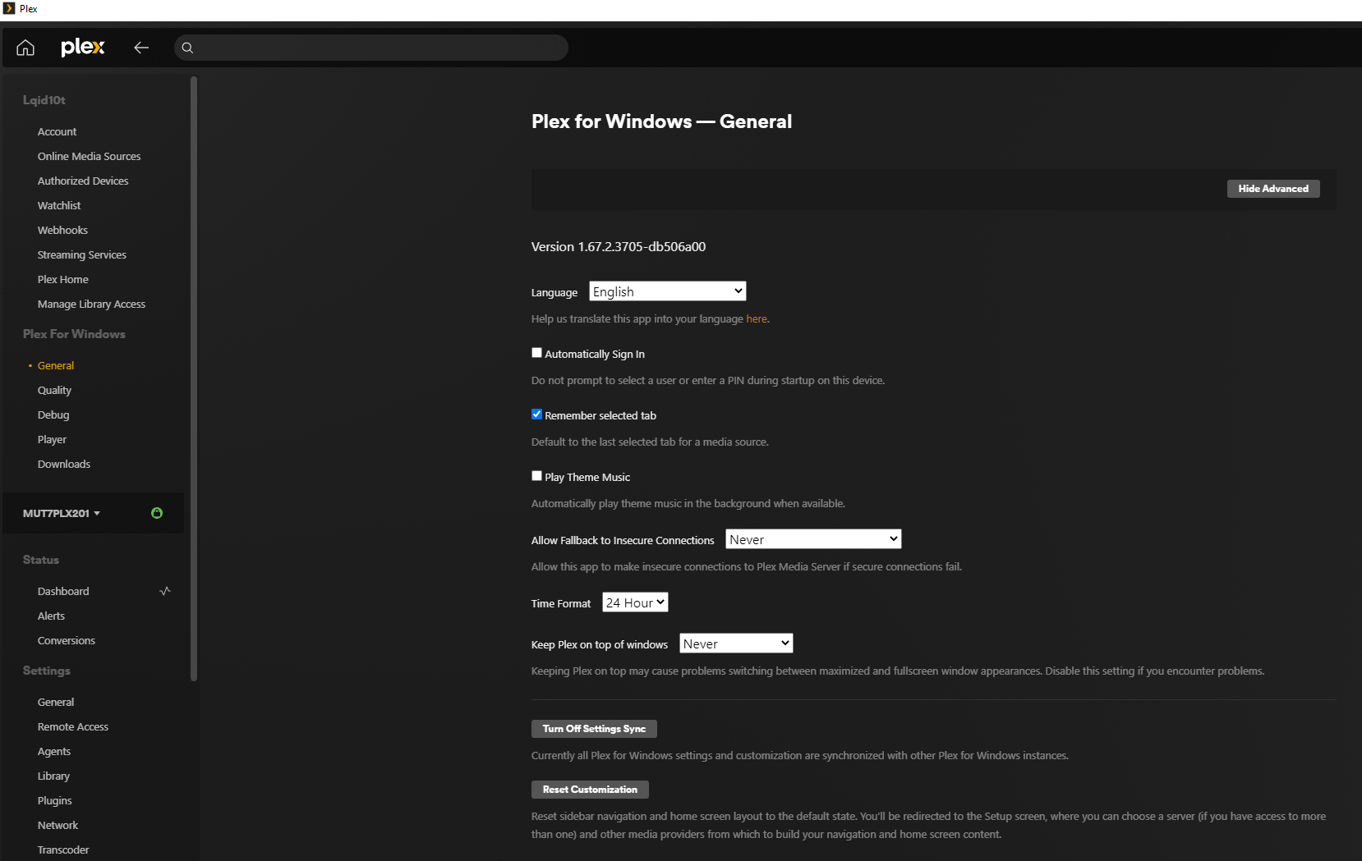The height and width of the screenshot is (861, 1362).
Task: Click the page title Plex for Windows — General
Action: [x=661, y=121]
